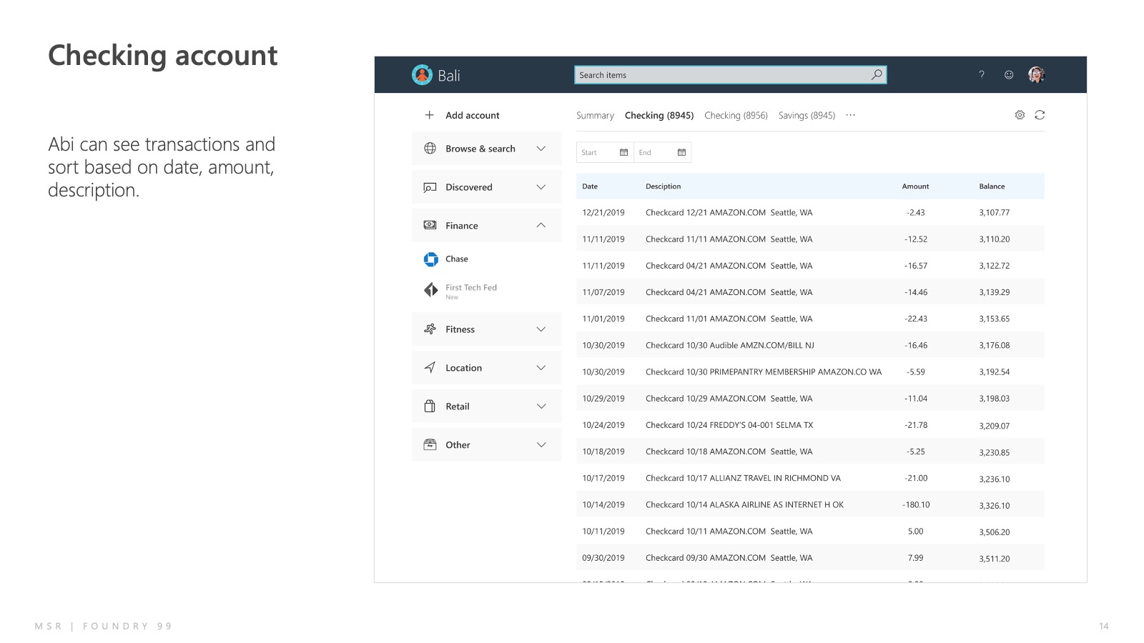The height and width of the screenshot is (643, 1144).
Task: Click the settings gear icon
Action: pos(1020,115)
